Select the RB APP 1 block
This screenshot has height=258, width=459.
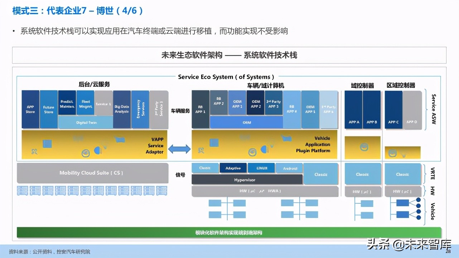(200, 109)
